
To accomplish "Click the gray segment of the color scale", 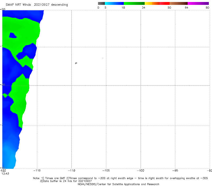I will (x=101, y=3).
